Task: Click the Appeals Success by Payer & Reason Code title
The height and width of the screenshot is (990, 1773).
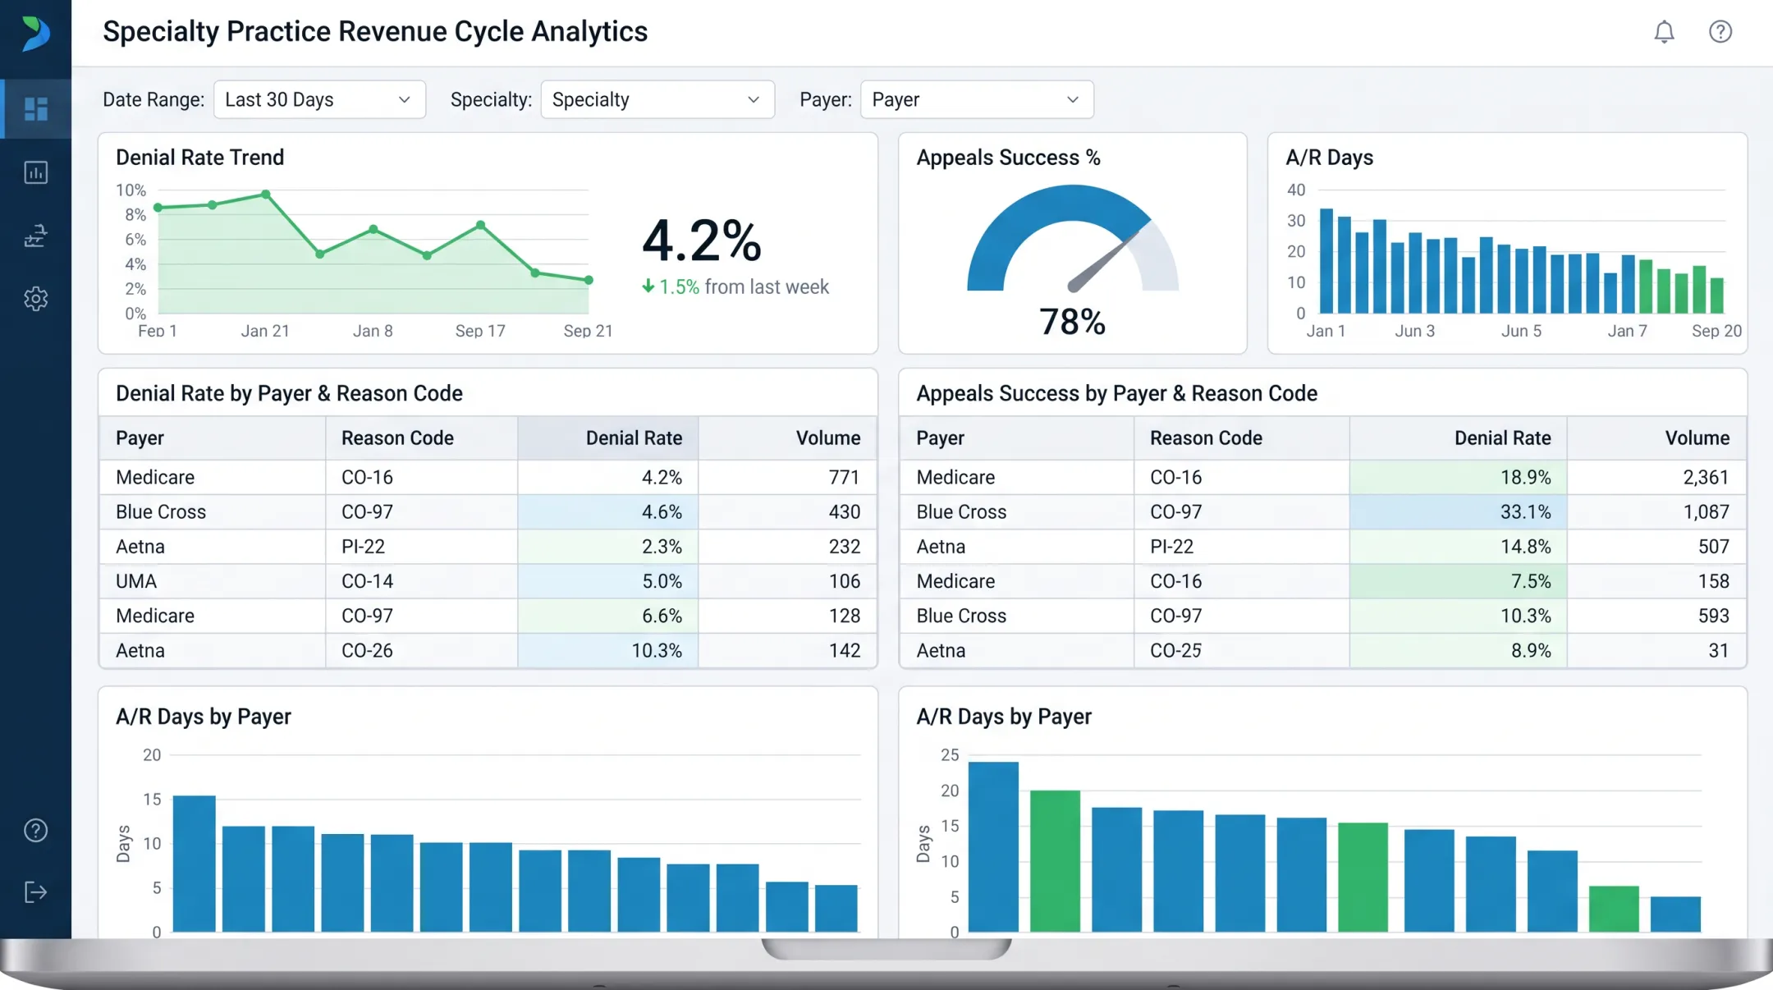Action: pyautogui.click(x=1116, y=394)
